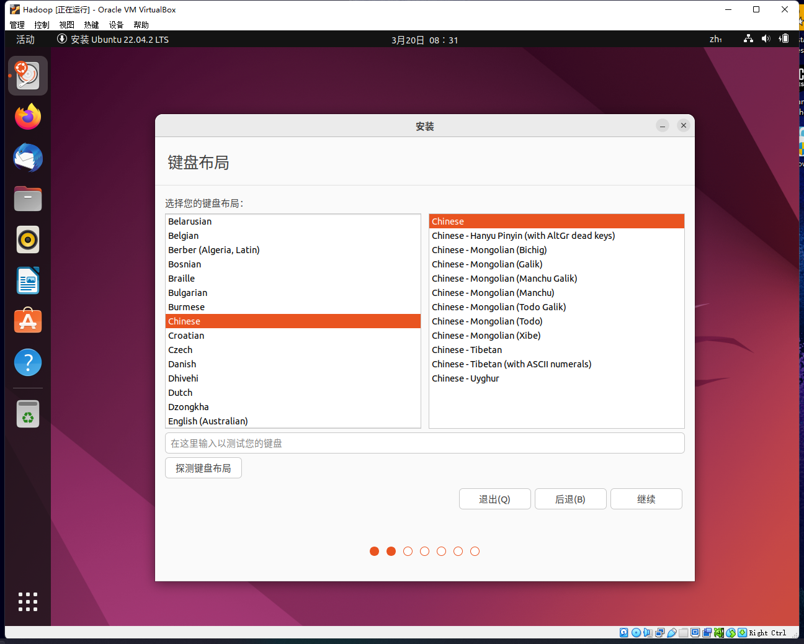
Task: Select Dhivehi keyboard layout
Action: [293, 378]
